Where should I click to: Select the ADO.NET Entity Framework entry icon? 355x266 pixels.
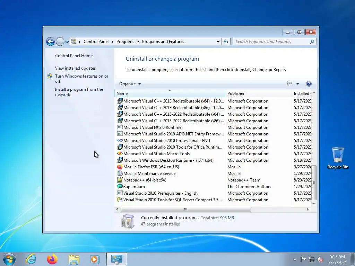[x=120, y=134]
